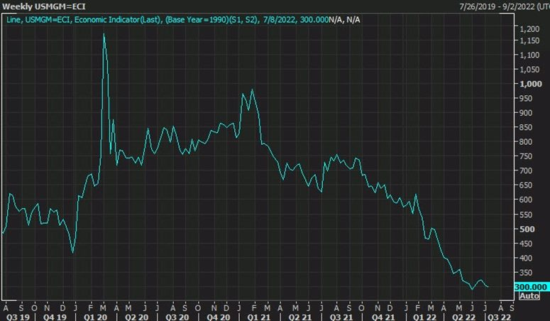The width and height of the screenshot is (550, 321).
Task: Select Q3 22 quarter label
Action: (499, 317)
